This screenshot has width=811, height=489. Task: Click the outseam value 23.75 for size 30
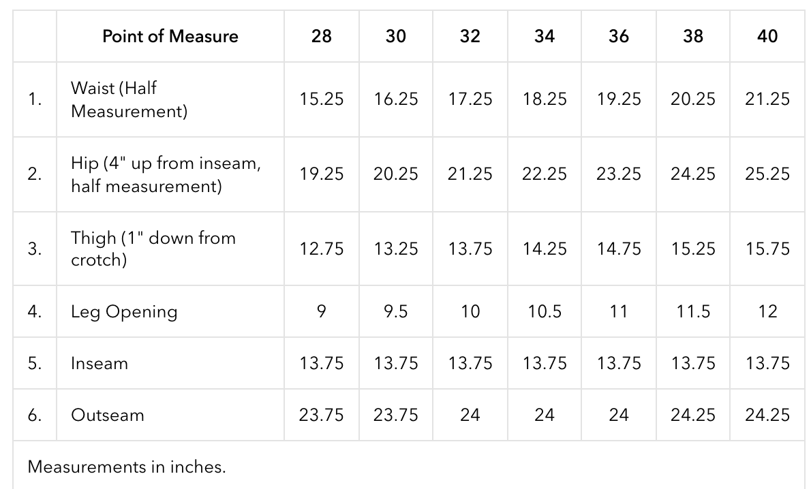click(x=395, y=415)
